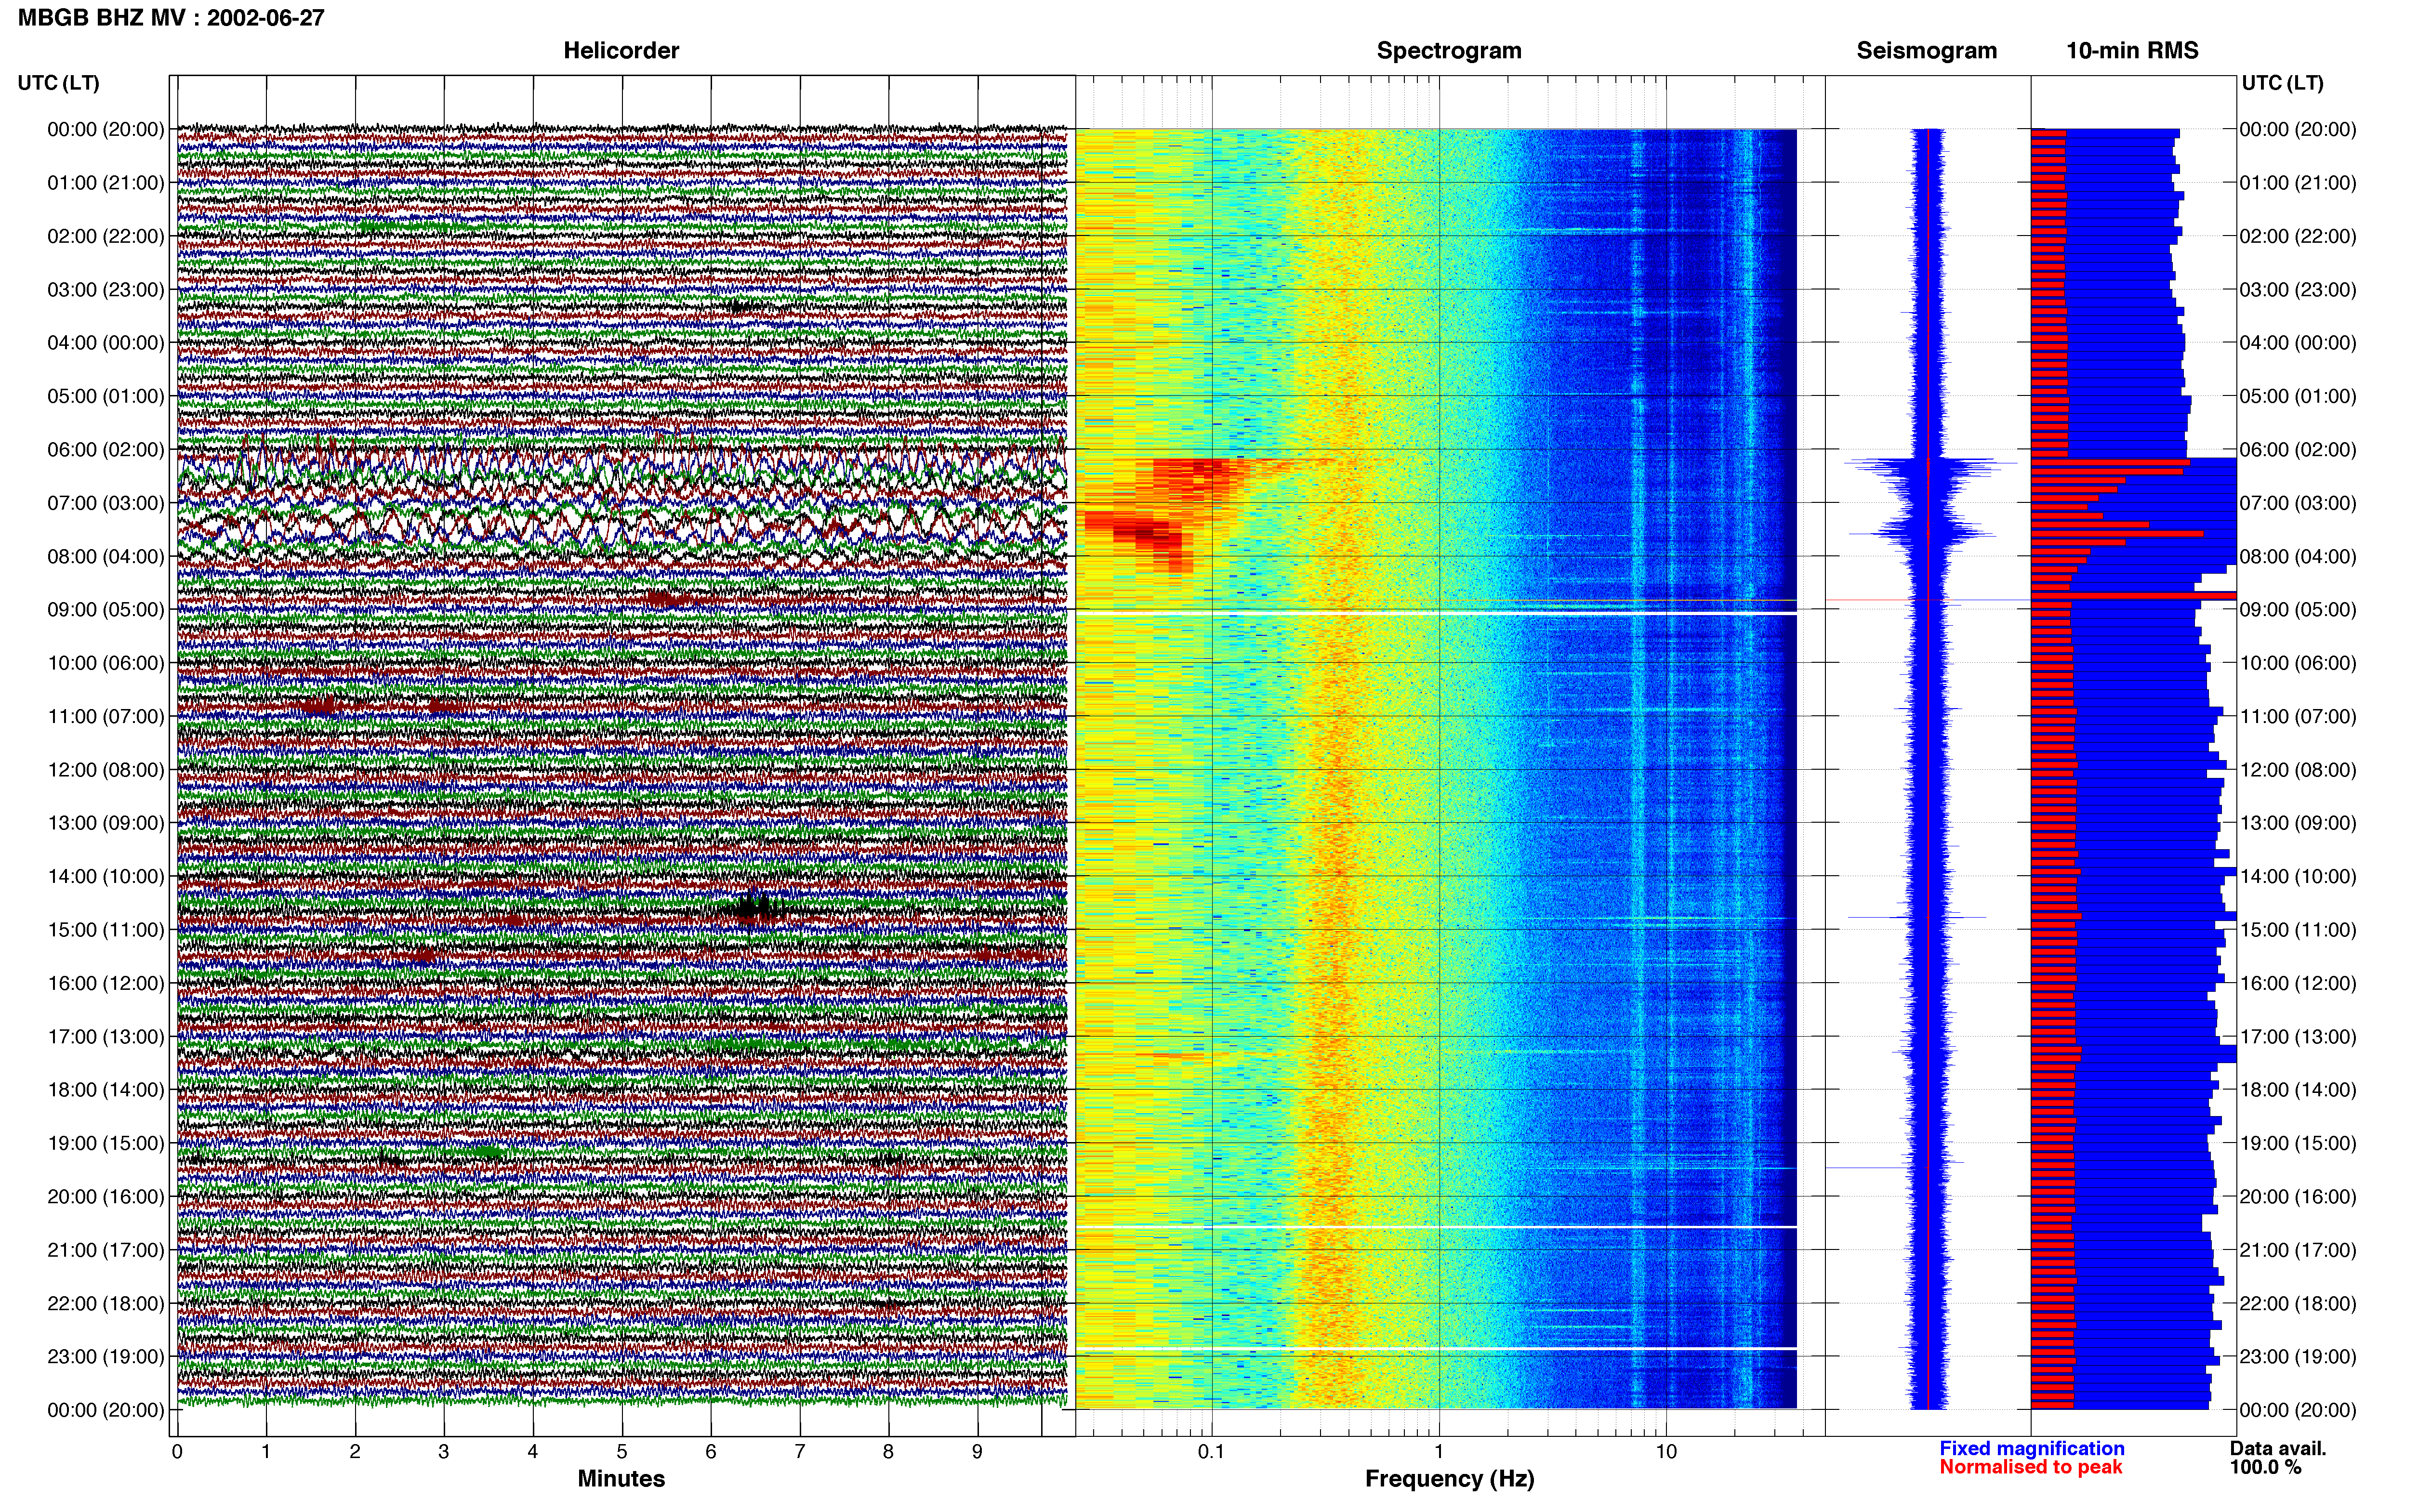Click the left '23:00 (19:00)' time label
Viewport: 2418px width, 1512px height.
click(106, 1357)
